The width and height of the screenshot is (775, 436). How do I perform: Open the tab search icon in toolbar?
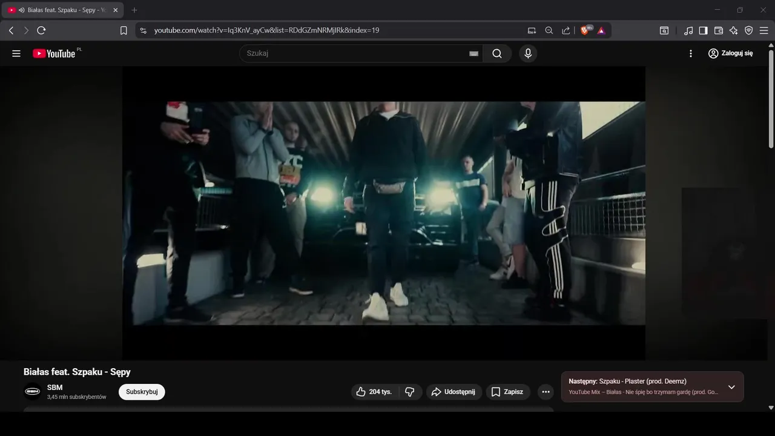point(664,30)
